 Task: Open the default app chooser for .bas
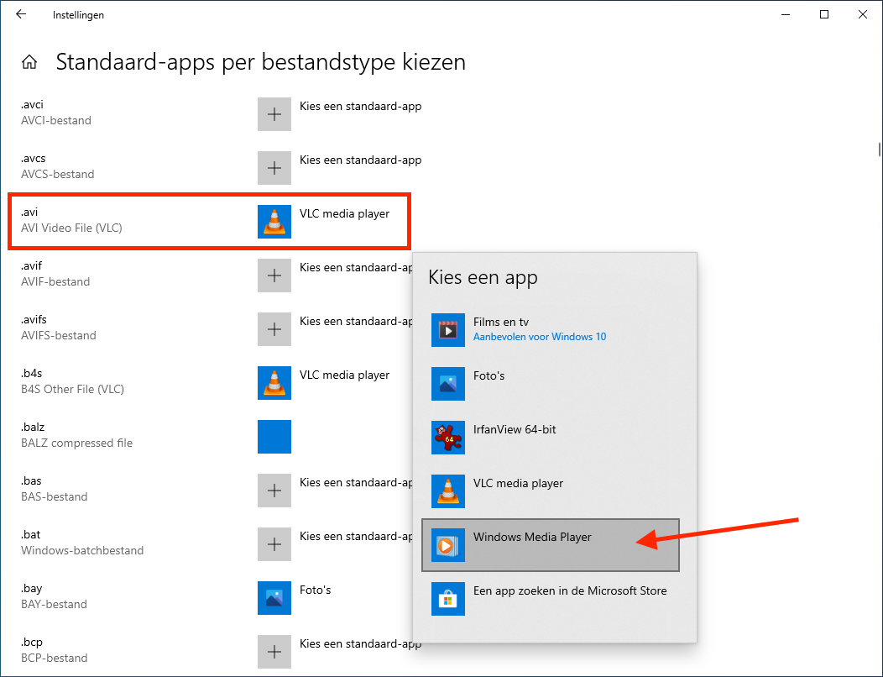point(355,483)
